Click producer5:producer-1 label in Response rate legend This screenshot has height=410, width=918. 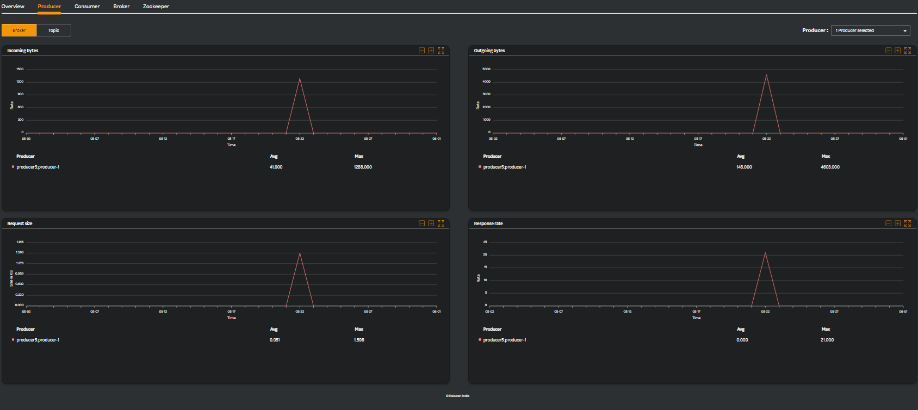pos(505,340)
